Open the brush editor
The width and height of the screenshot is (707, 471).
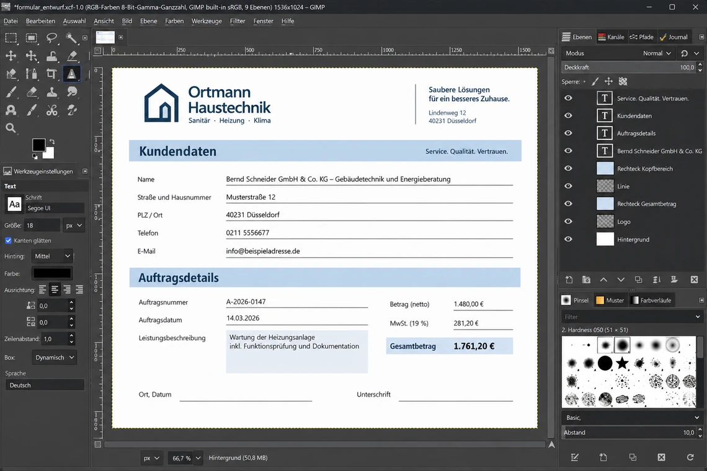point(574,457)
